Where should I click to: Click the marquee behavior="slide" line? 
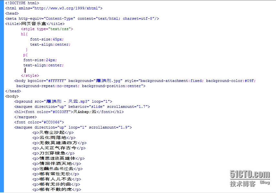pyautogui.click(x=82, y=107)
